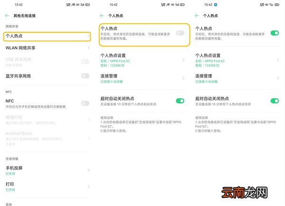Disable 超时自动关闭热点 in middle screen
Screen dimensions: 285x206
pos(180,101)
